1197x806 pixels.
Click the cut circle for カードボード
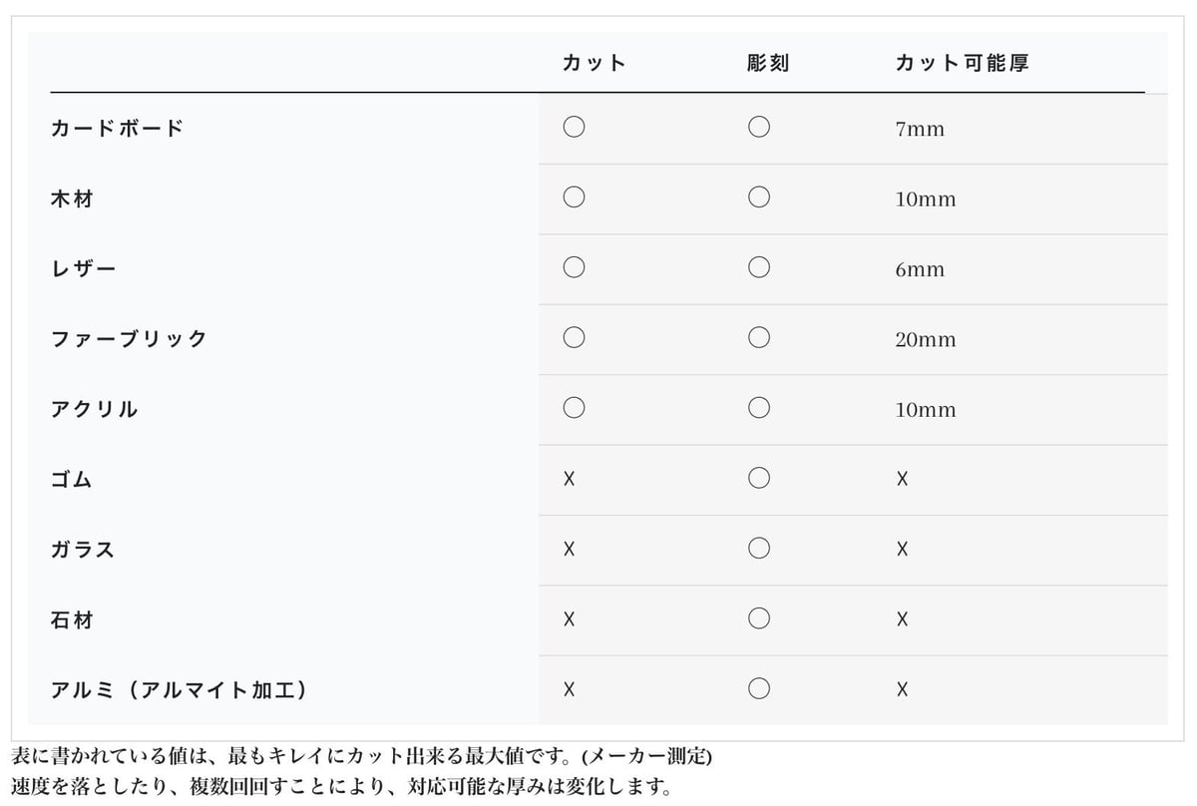[x=574, y=127]
